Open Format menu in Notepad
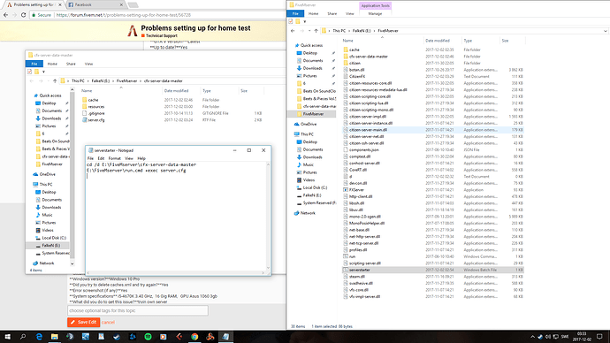 pyautogui.click(x=114, y=158)
